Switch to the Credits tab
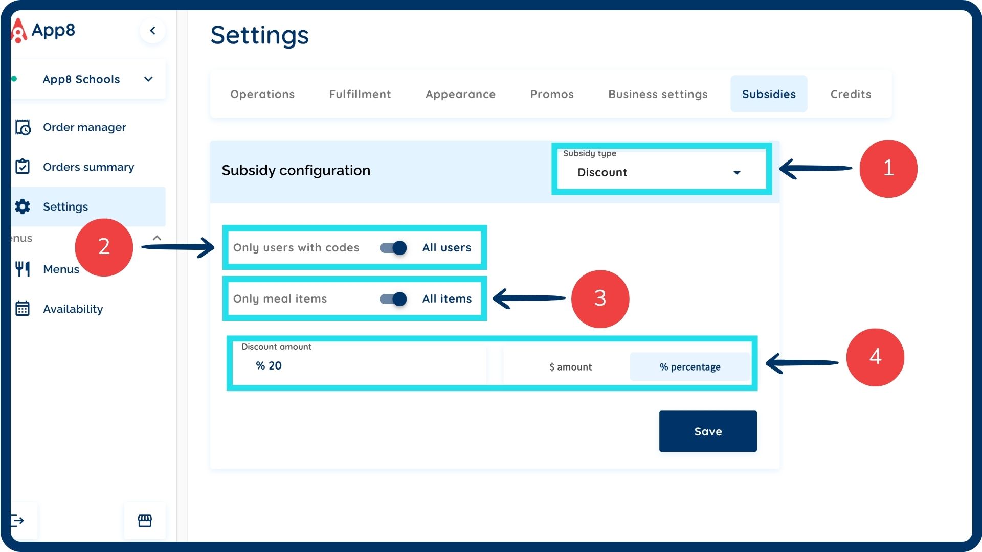 pyautogui.click(x=850, y=94)
